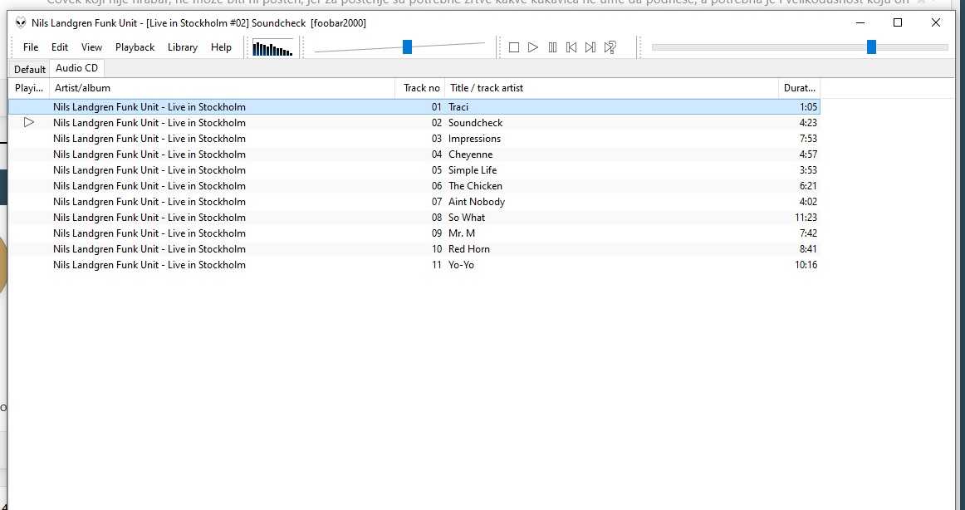The width and height of the screenshot is (965, 510).
Task: Click track number 09 in the list
Action: click(436, 233)
